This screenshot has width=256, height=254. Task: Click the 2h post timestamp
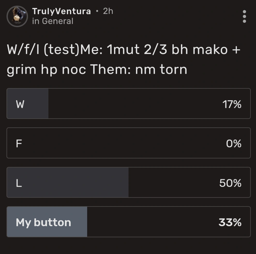(x=108, y=11)
